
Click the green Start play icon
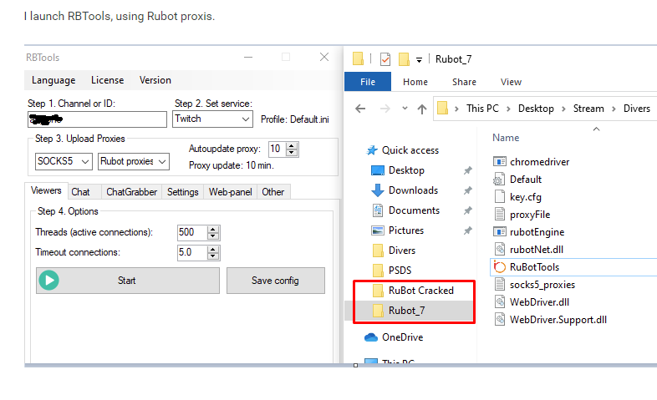pos(49,281)
